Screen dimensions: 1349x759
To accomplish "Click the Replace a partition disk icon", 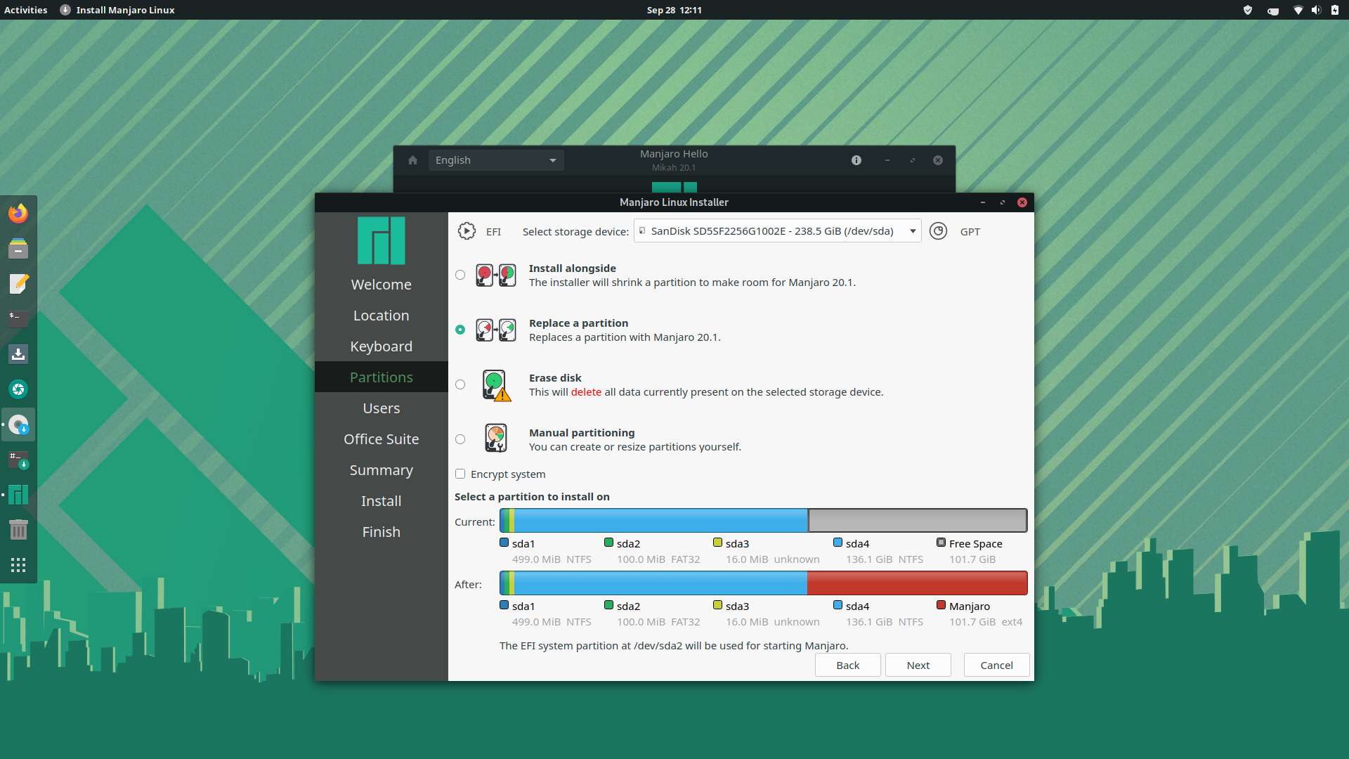I will (x=496, y=330).
